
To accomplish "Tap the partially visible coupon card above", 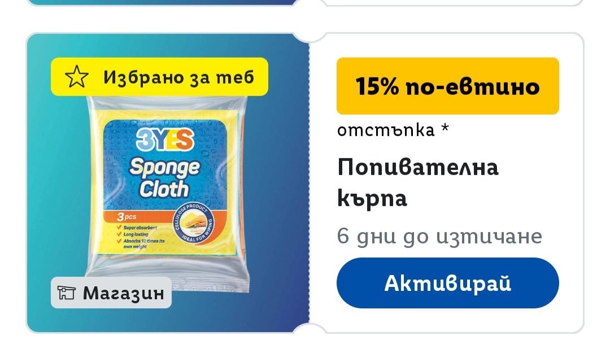I will click(x=305, y=3).
